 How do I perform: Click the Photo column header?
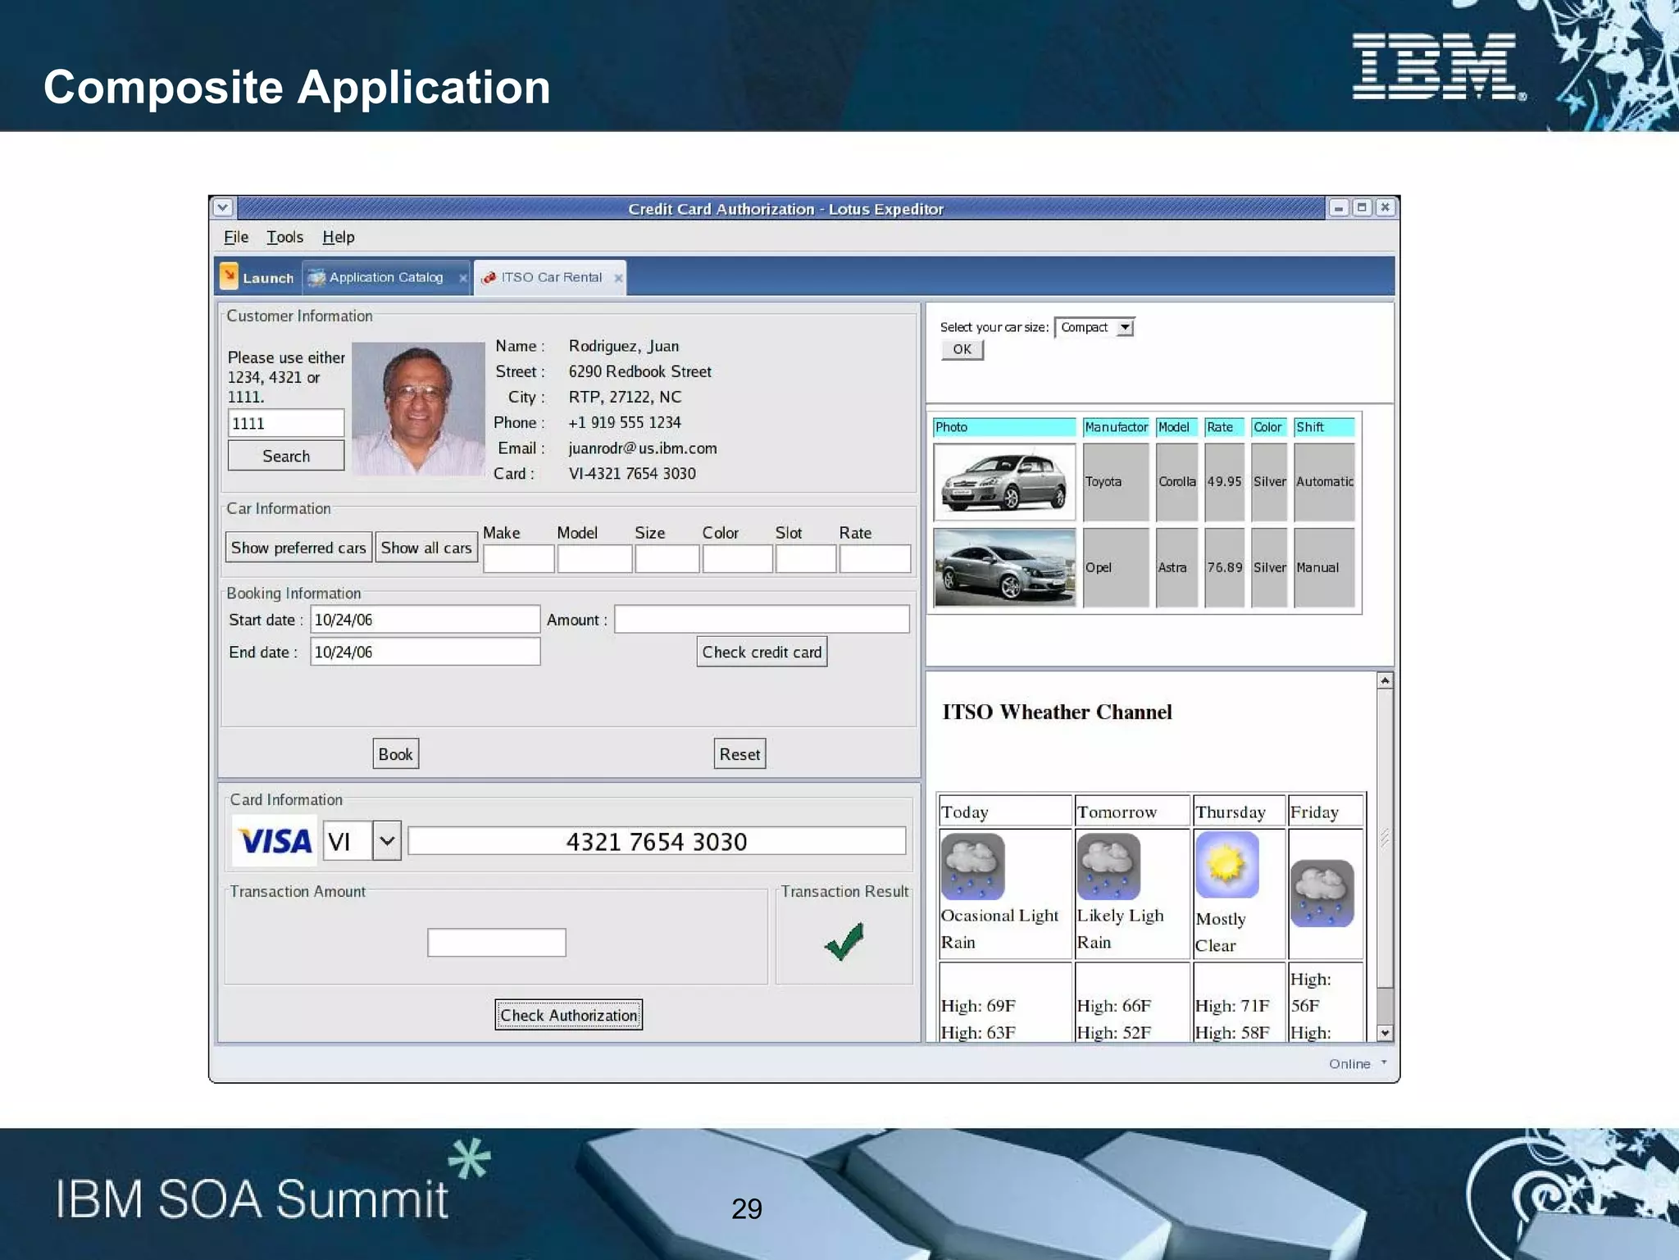tap(1004, 427)
